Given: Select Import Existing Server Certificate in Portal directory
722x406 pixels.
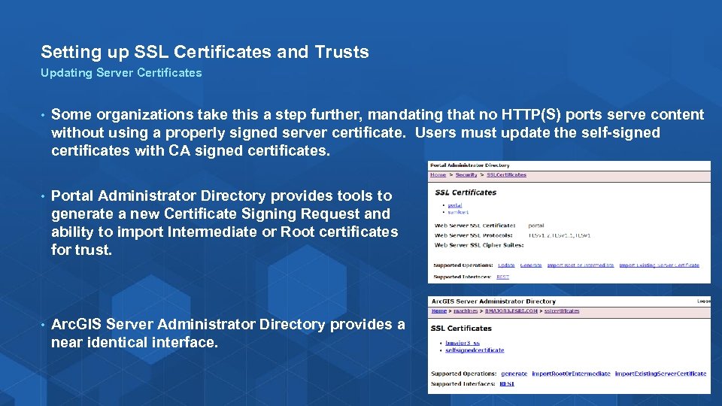Looking at the screenshot, I should click(x=659, y=265).
